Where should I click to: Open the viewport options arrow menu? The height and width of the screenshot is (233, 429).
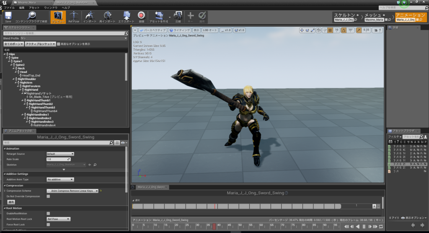[x=135, y=30]
